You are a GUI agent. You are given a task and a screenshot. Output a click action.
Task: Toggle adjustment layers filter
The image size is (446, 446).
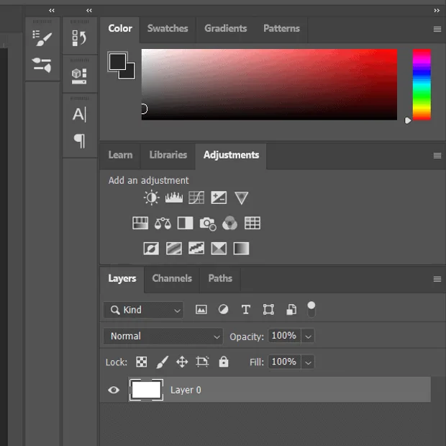point(223,310)
